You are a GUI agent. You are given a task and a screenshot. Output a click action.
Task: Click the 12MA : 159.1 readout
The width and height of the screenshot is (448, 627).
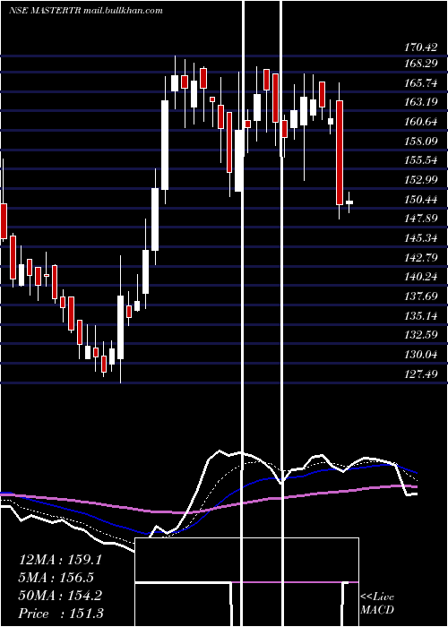point(60,560)
